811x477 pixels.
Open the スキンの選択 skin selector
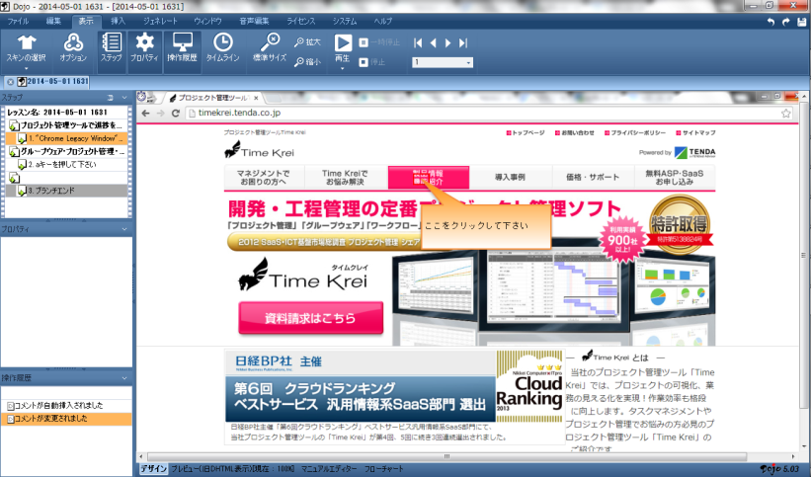[x=27, y=48]
